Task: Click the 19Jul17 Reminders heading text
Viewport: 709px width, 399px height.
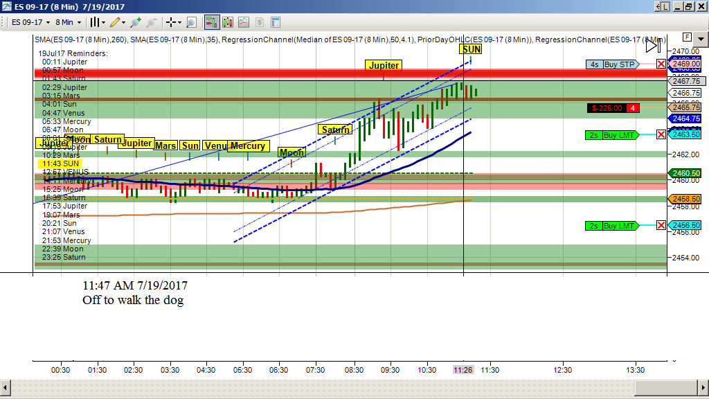Action: pos(73,53)
